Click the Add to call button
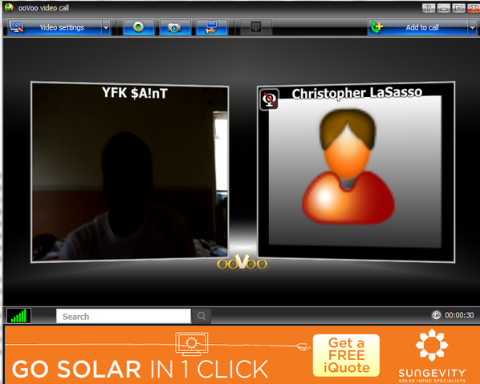This screenshot has height=384, width=480. (x=418, y=27)
